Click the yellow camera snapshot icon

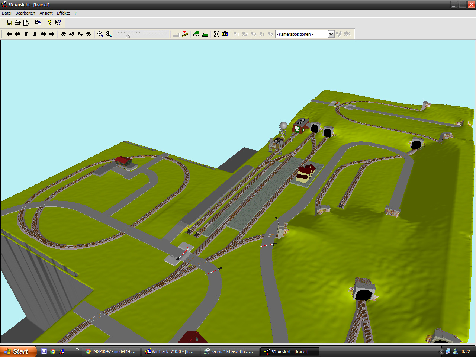[225, 34]
